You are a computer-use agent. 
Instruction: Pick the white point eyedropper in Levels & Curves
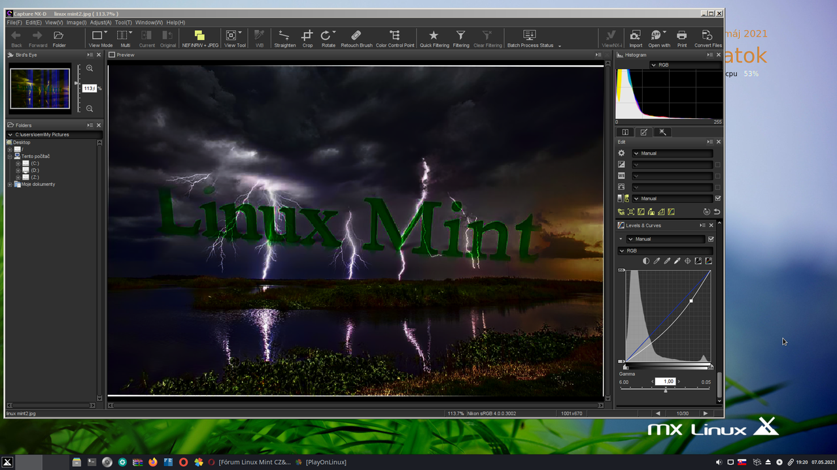677,260
